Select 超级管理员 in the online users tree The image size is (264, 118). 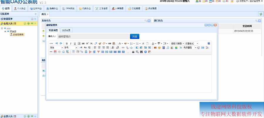(x=17, y=35)
